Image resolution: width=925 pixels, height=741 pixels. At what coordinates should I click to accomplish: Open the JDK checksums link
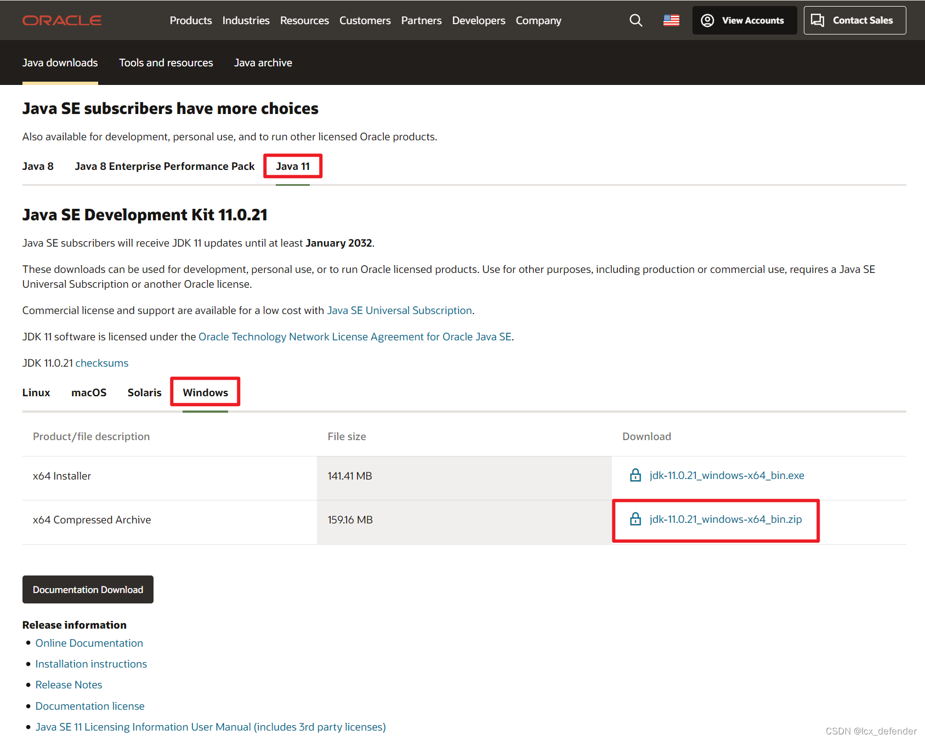click(102, 363)
